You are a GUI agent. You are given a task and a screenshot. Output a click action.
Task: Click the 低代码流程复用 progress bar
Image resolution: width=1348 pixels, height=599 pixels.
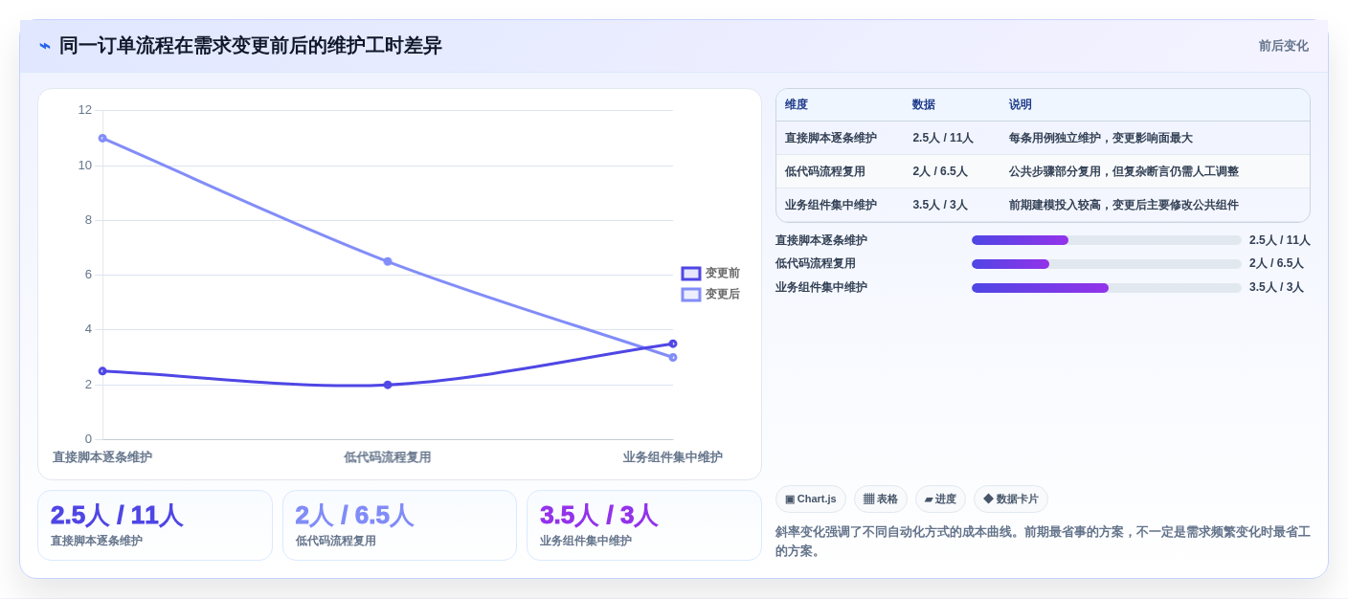(1107, 264)
